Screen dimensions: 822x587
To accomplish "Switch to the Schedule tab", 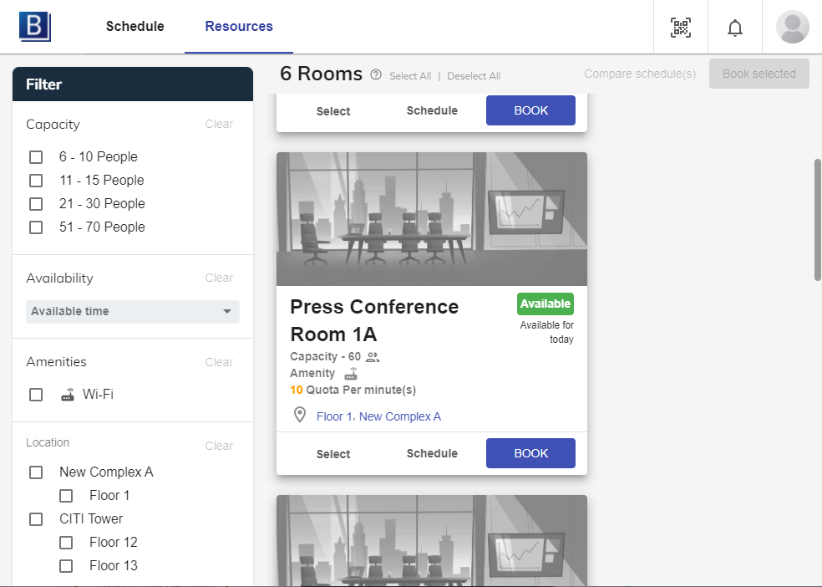I will point(134,26).
